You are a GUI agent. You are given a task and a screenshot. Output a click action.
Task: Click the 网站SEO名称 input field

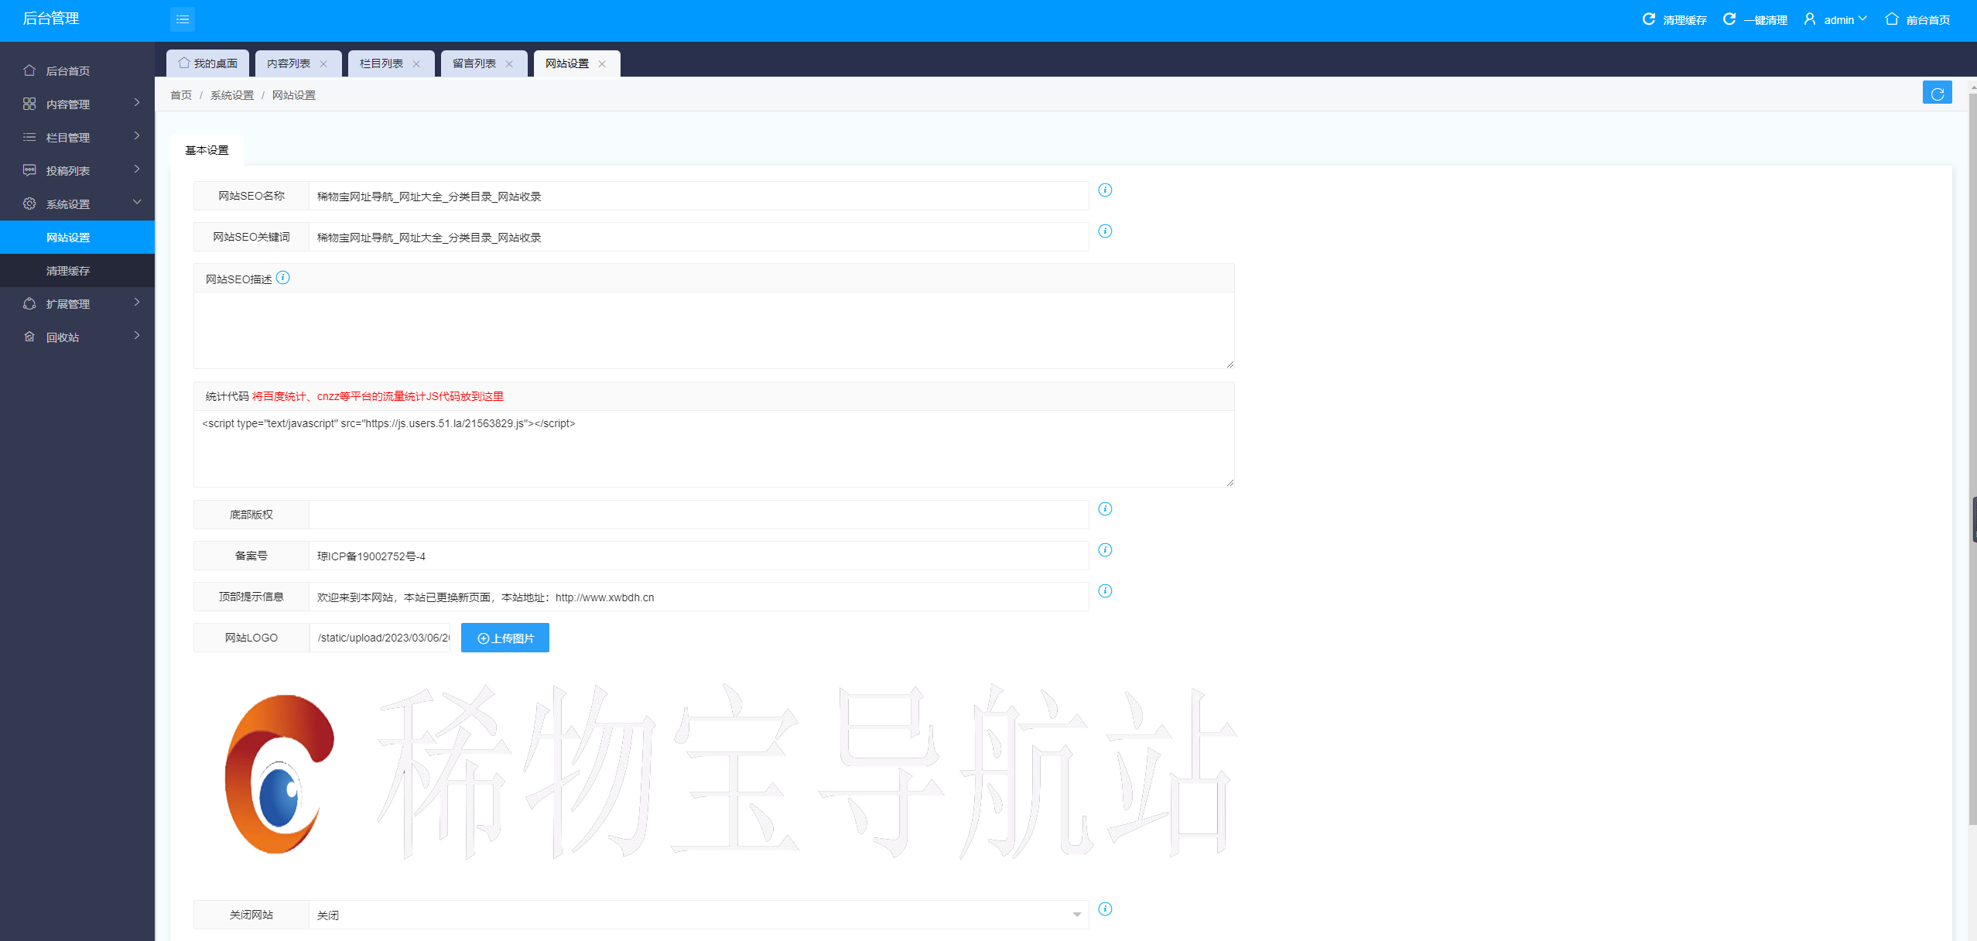tap(699, 196)
